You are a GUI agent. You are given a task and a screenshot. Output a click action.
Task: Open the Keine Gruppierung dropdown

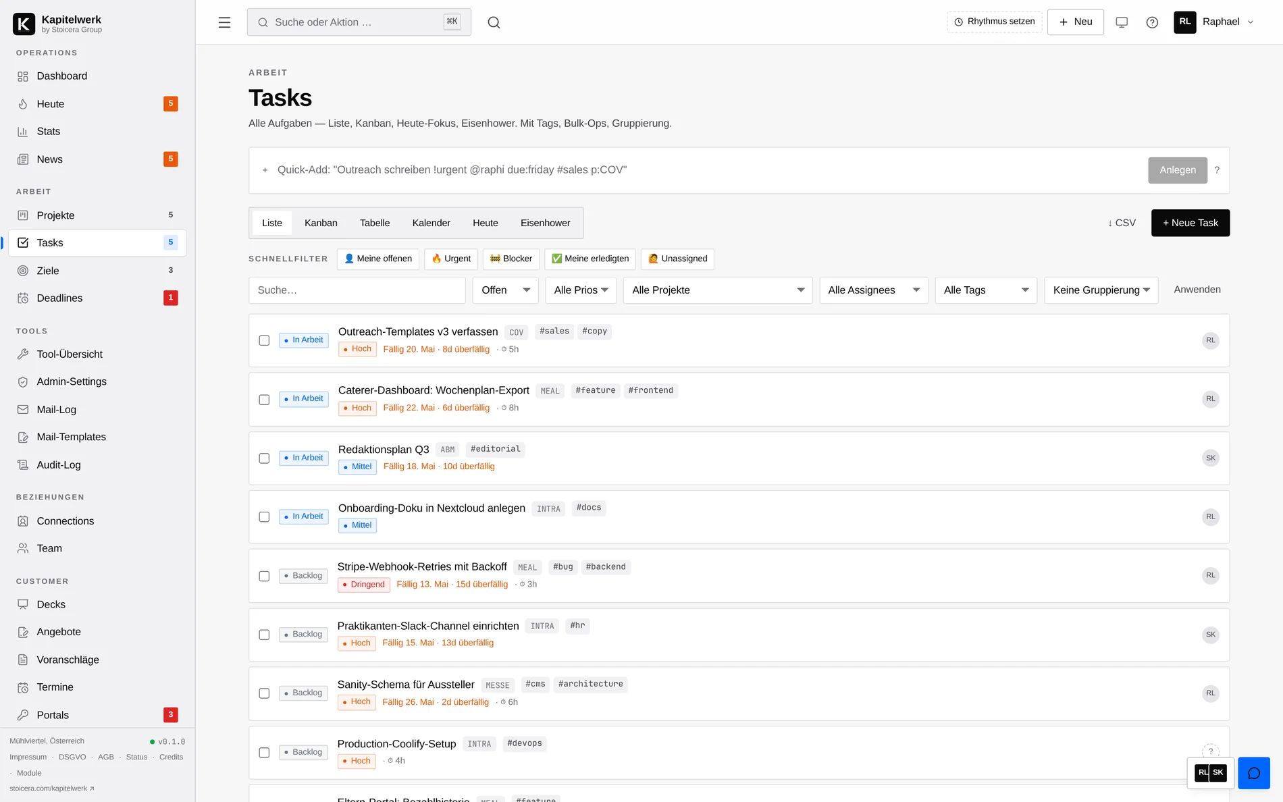pyautogui.click(x=1101, y=290)
